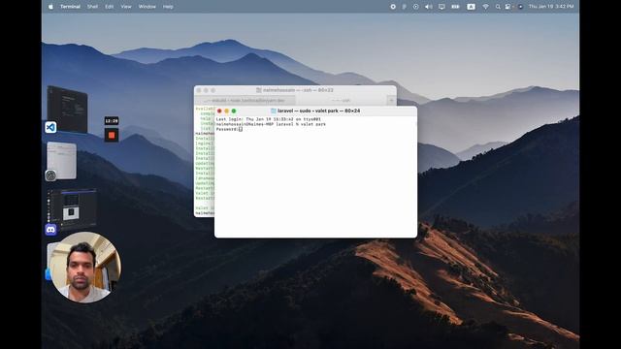
Task: Open the View menu
Action: click(126, 7)
